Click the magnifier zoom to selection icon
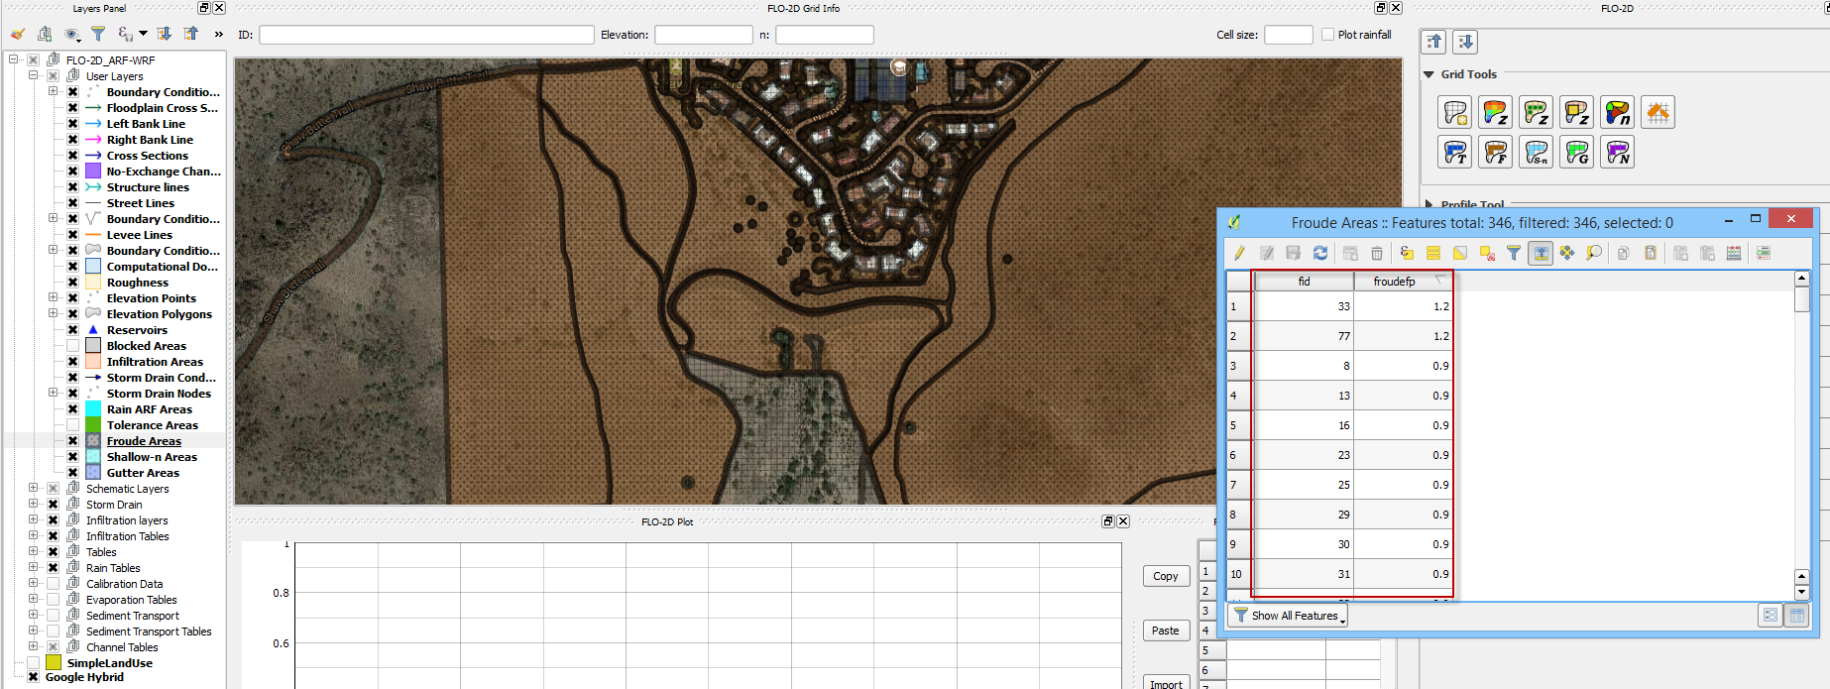Image resolution: width=1830 pixels, height=689 pixels. [1594, 253]
